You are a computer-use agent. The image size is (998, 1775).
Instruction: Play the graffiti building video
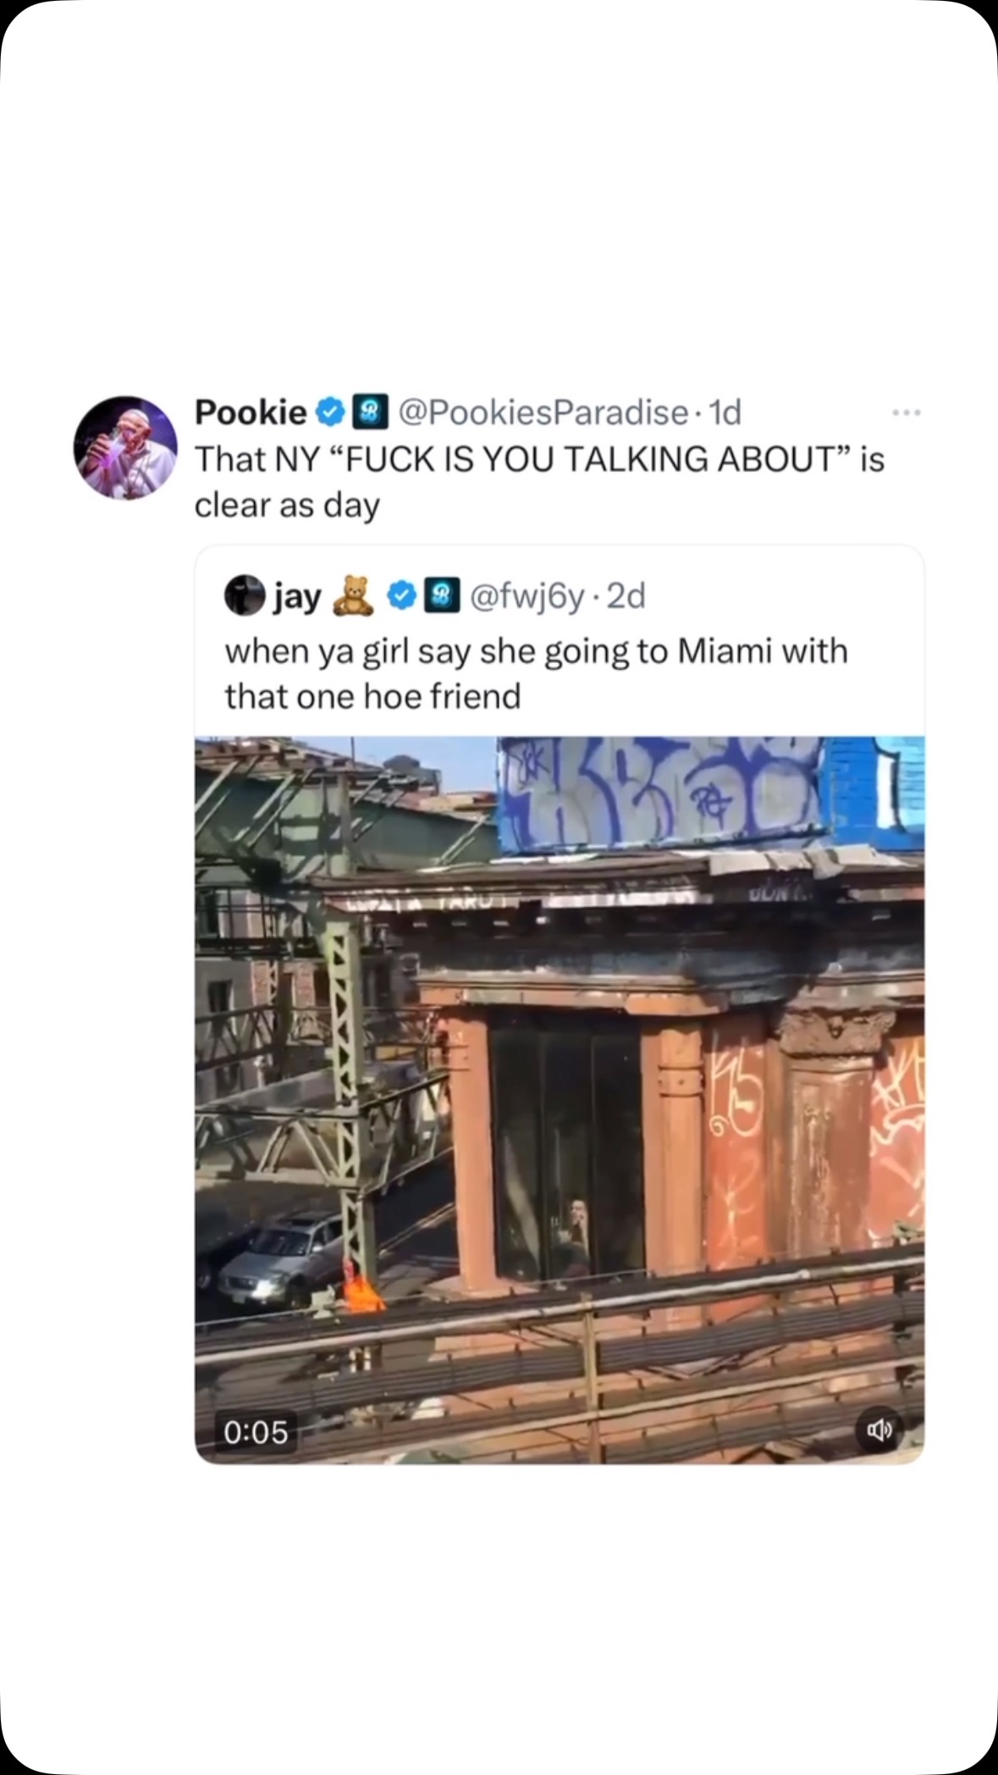tap(560, 1100)
